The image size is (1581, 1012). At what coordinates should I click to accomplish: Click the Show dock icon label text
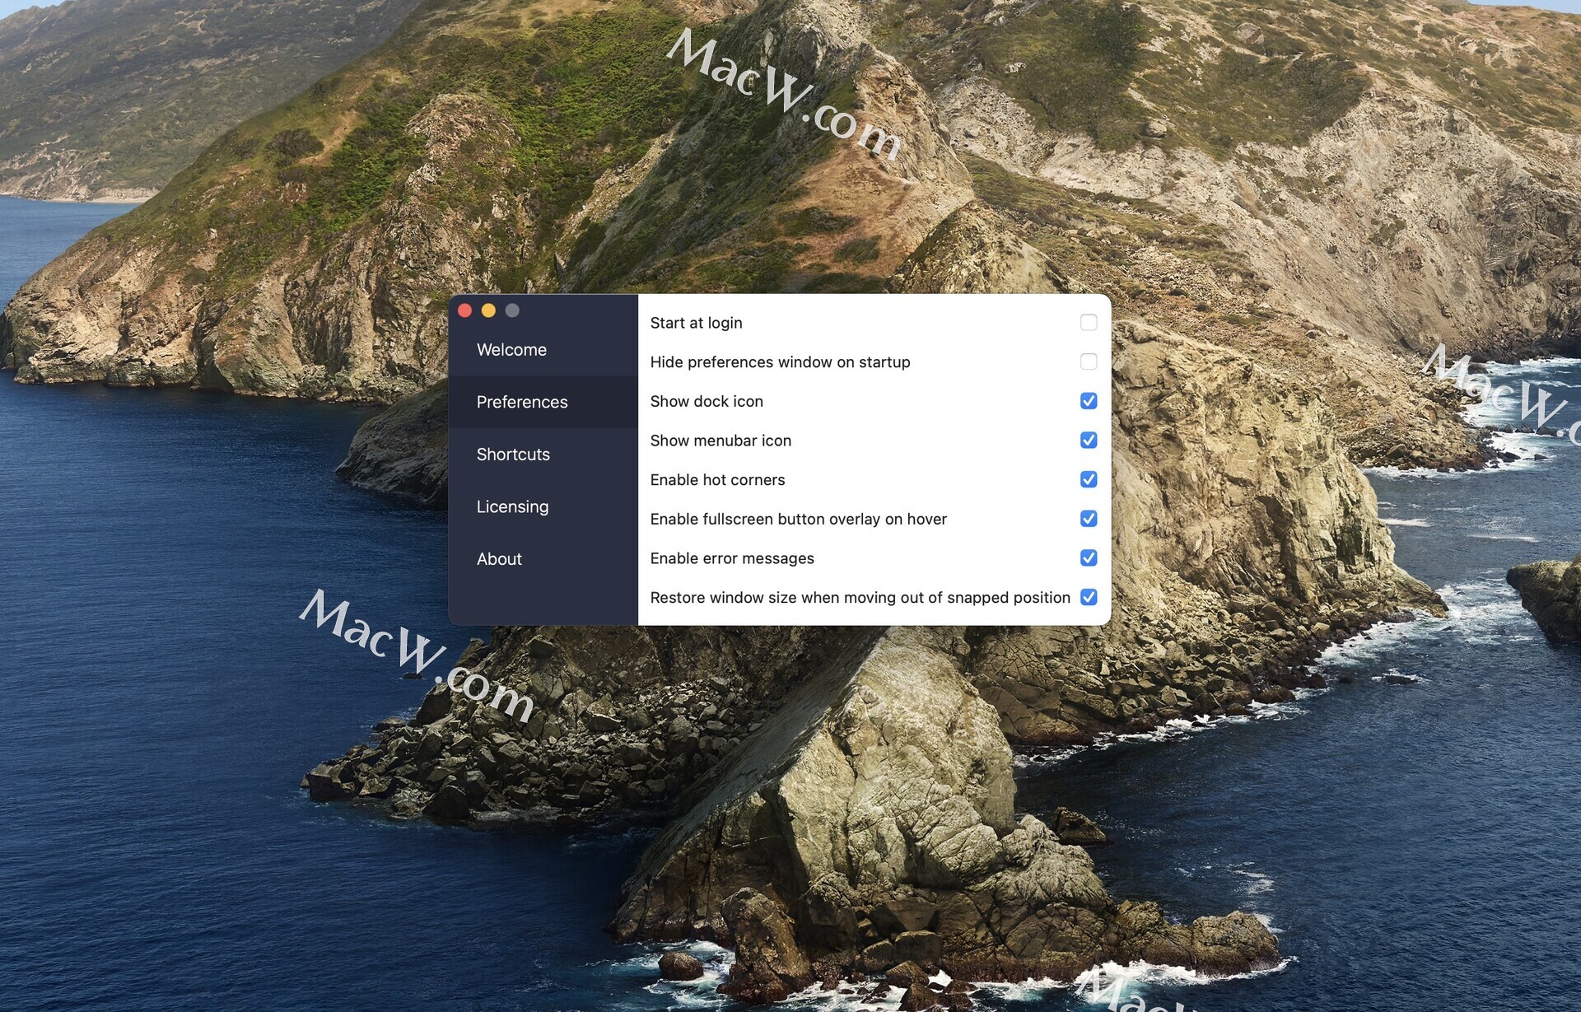point(707,402)
